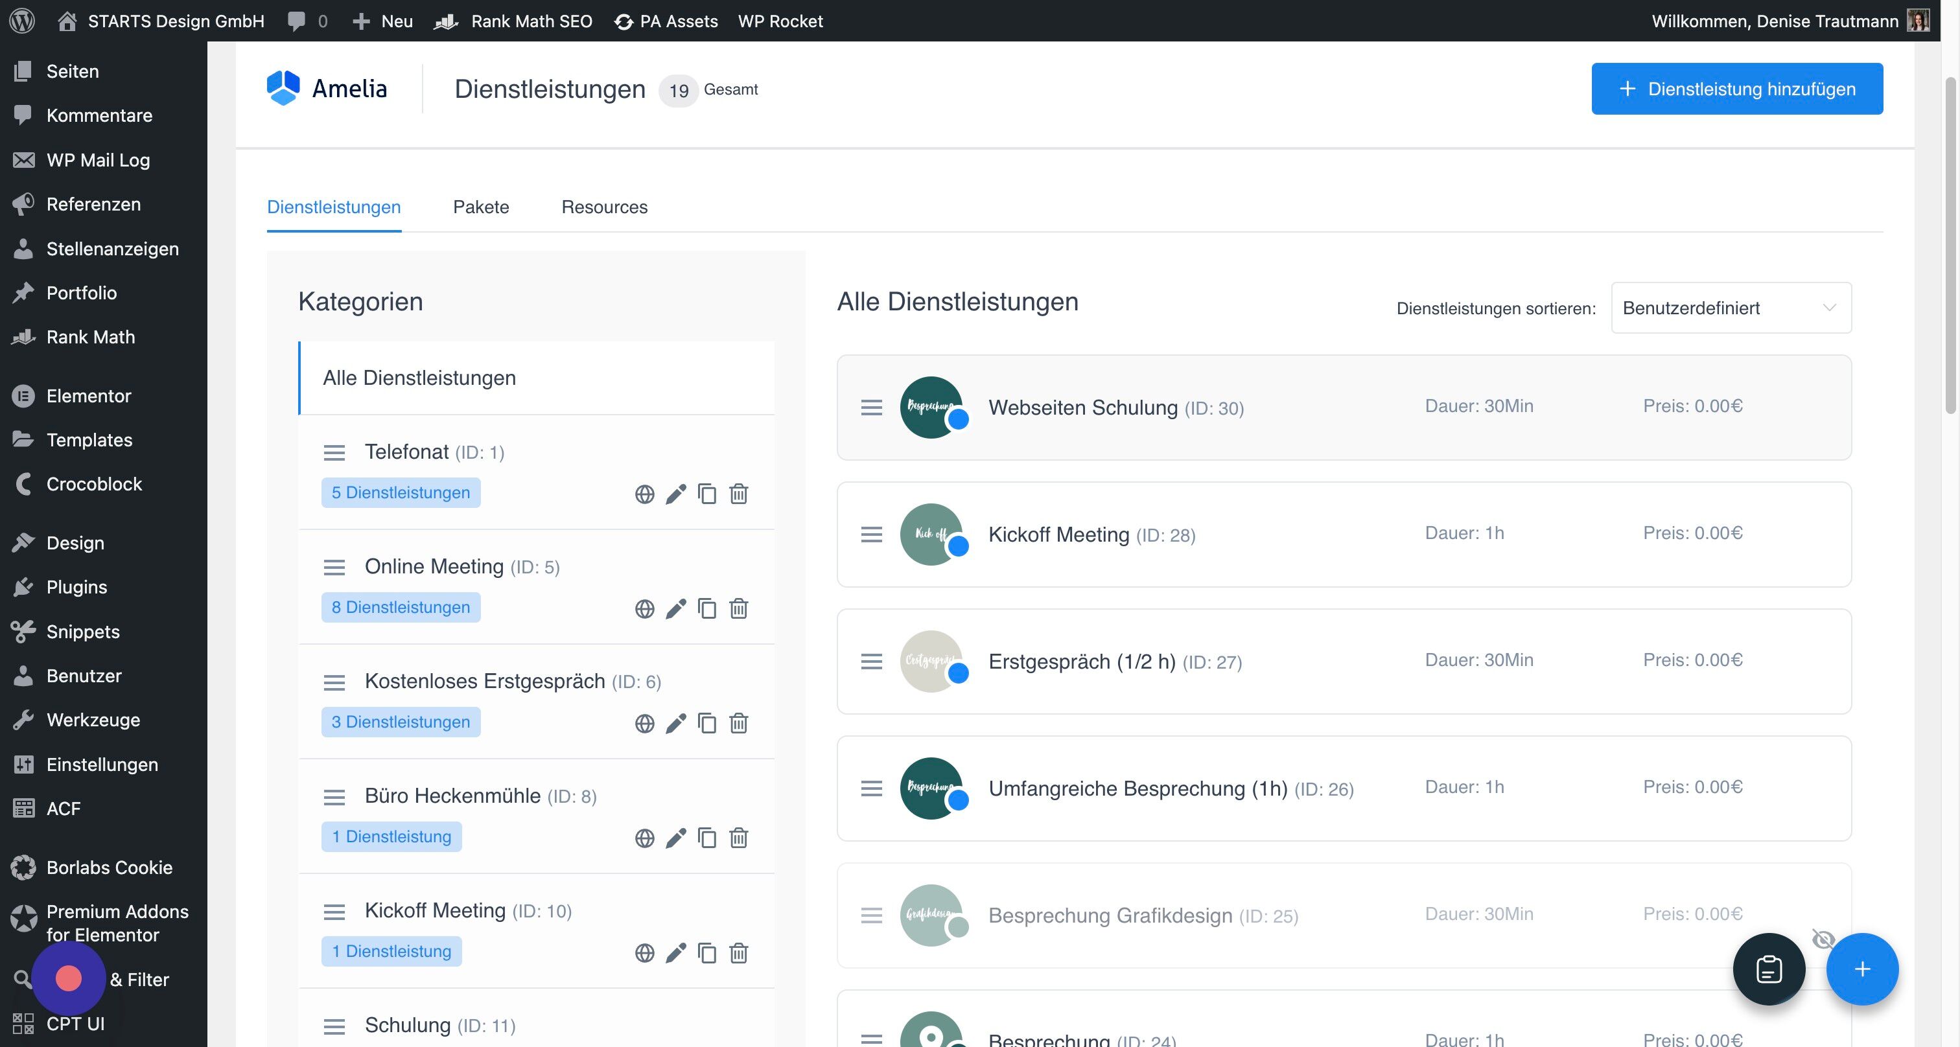Open PA Assets in admin bar

tap(666, 21)
